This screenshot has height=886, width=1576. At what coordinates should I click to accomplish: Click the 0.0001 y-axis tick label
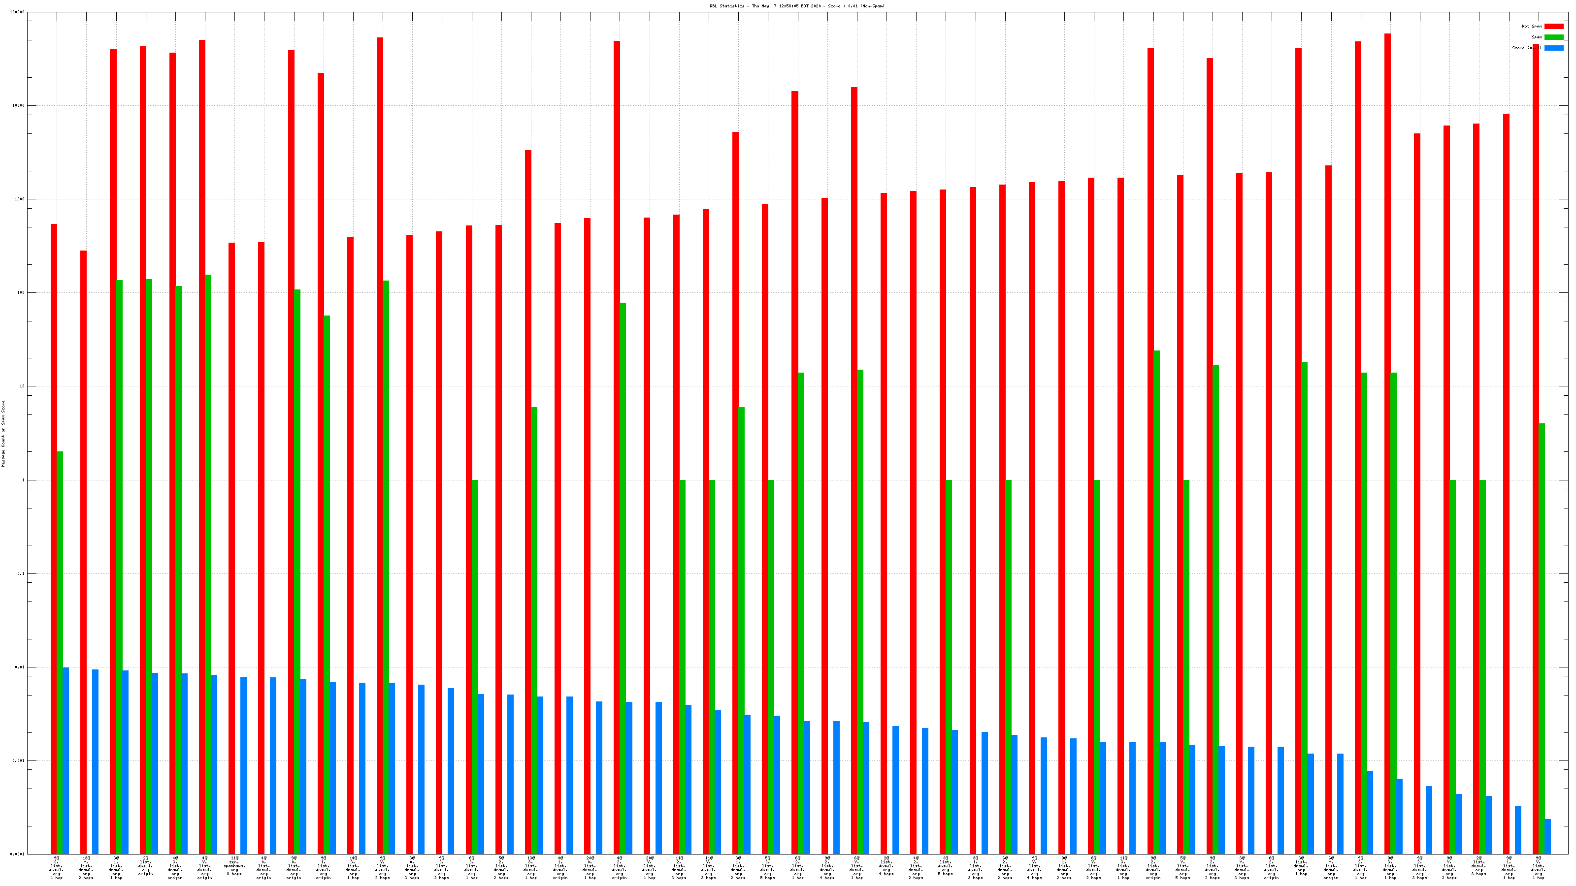pyautogui.click(x=18, y=854)
